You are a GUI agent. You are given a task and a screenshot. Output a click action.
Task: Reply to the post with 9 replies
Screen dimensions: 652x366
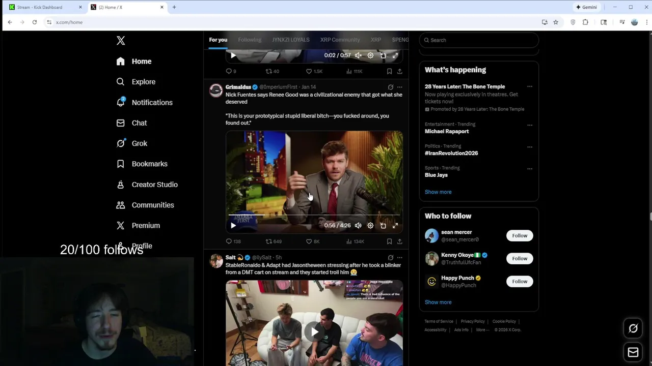(x=231, y=71)
